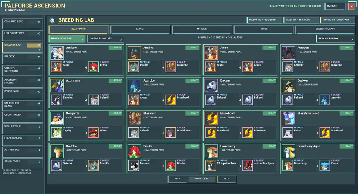Open the Breeding Chain tab
Screen dimensions: 358x194
tap(325, 29)
